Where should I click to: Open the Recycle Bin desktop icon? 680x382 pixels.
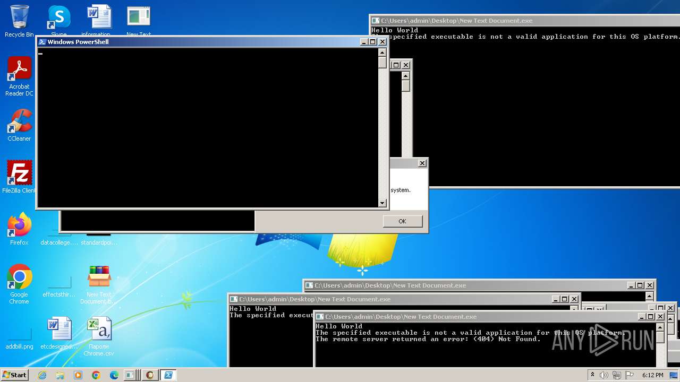(19, 21)
